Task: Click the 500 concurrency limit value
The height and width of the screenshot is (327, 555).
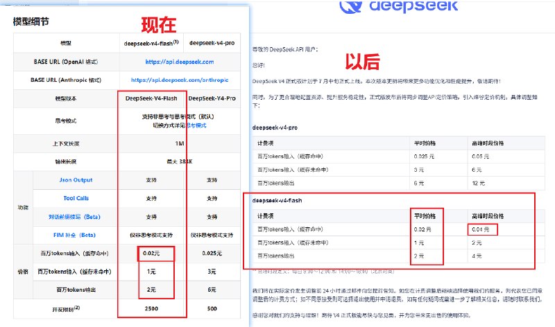Action: [x=212, y=308]
